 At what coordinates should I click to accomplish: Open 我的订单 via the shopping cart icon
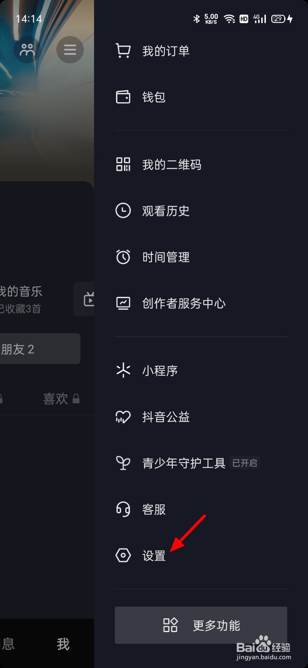(123, 50)
